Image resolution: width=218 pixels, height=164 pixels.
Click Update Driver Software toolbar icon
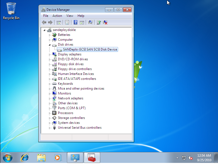(x=99, y=22)
